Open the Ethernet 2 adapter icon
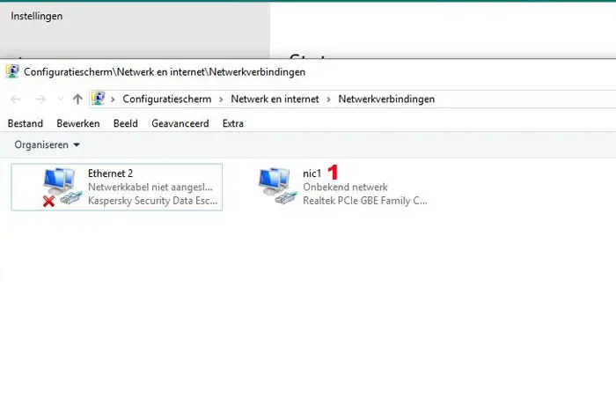This screenshot has height=420, width=616. [62, 187]
